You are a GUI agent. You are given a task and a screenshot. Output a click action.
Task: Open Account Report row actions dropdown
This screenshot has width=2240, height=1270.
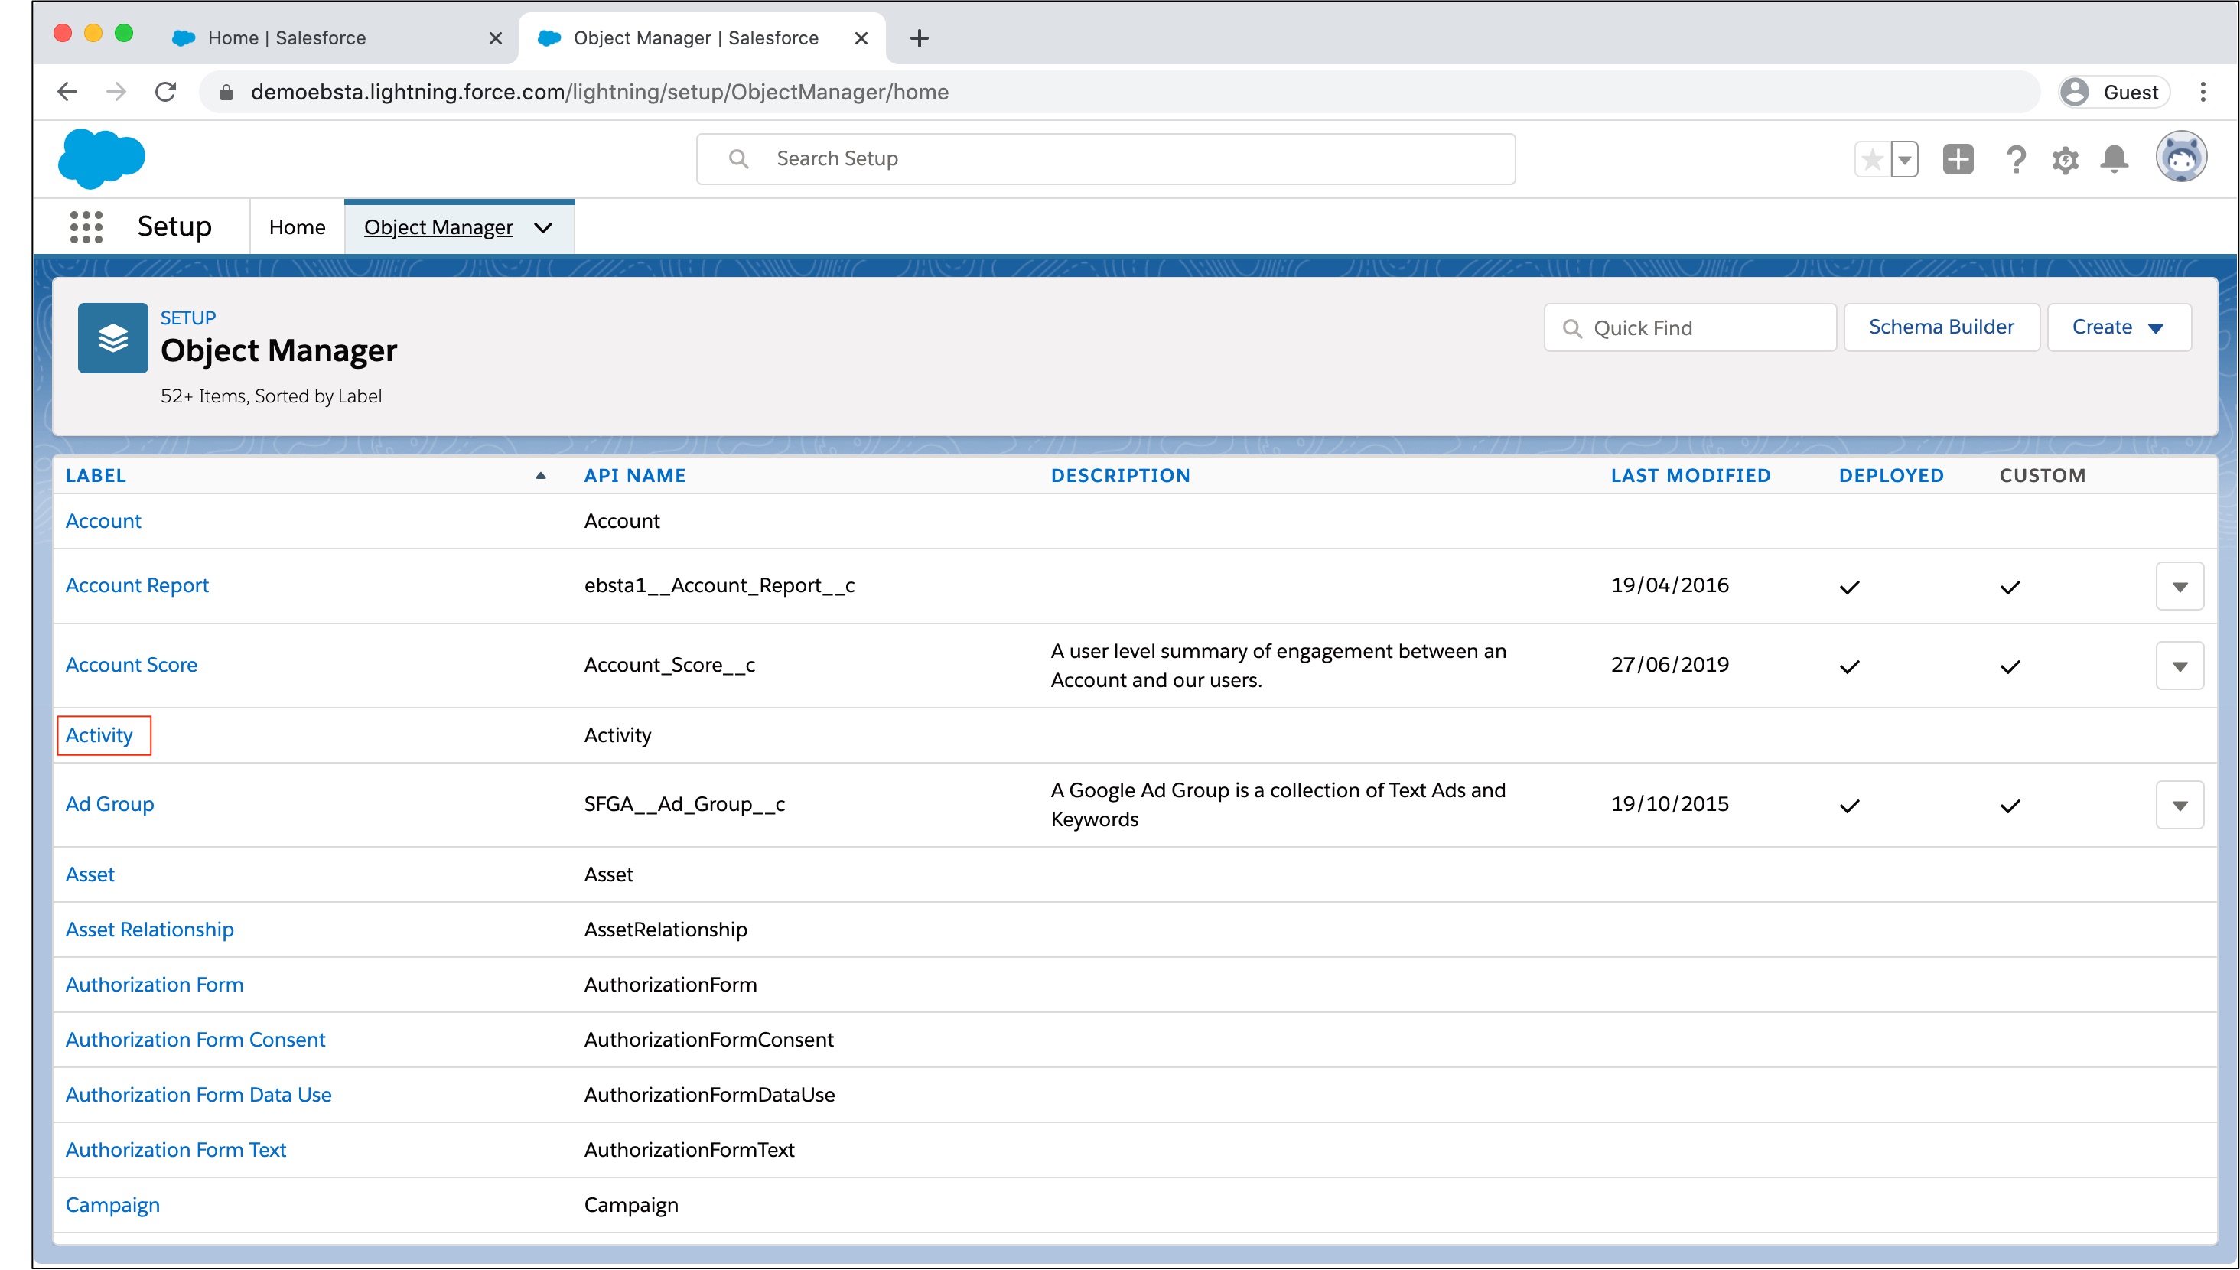pos(2179,586)
